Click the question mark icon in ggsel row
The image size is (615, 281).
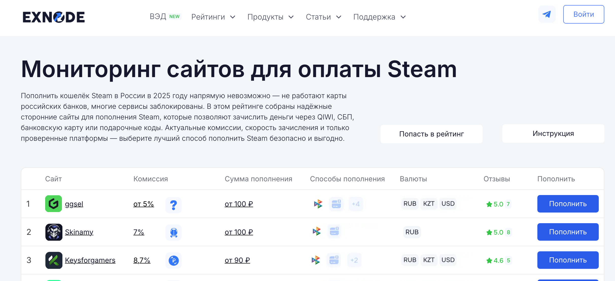[x=174, y=205]
